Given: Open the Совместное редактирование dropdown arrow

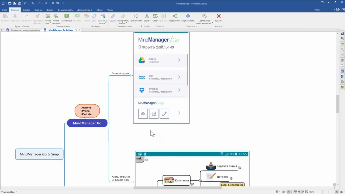Looking at the screenshot, I should (x=212, y=23).
